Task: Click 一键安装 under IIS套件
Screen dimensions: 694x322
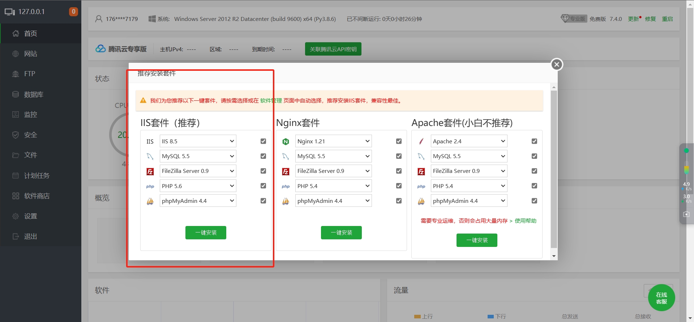Action: (206, 232)
